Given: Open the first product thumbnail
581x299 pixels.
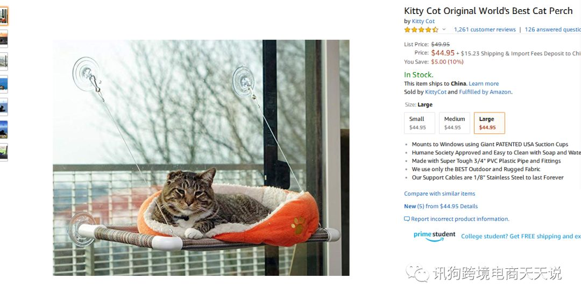Looking at the screenshot, I should point(4,16).
